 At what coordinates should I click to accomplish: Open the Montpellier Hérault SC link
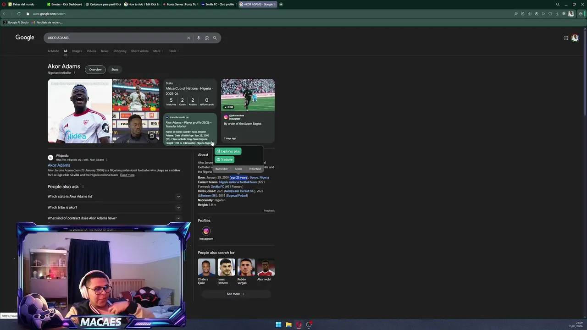click(x=239, y=191)
